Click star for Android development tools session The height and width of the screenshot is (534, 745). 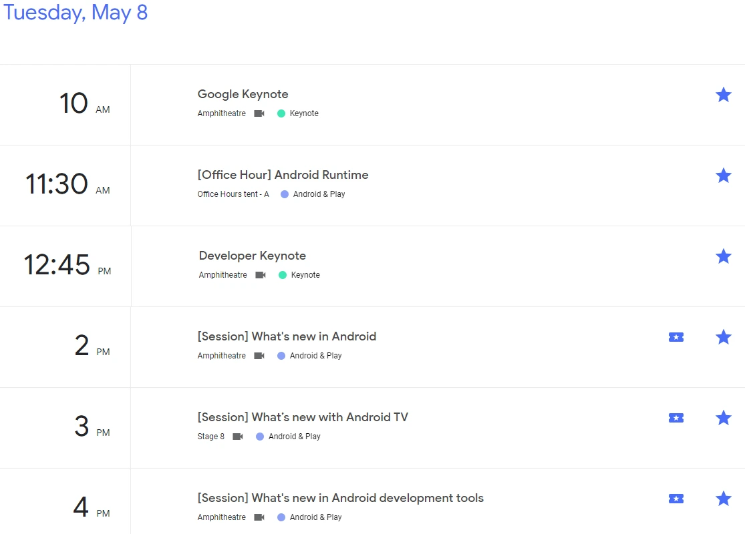tap(723, 499)
